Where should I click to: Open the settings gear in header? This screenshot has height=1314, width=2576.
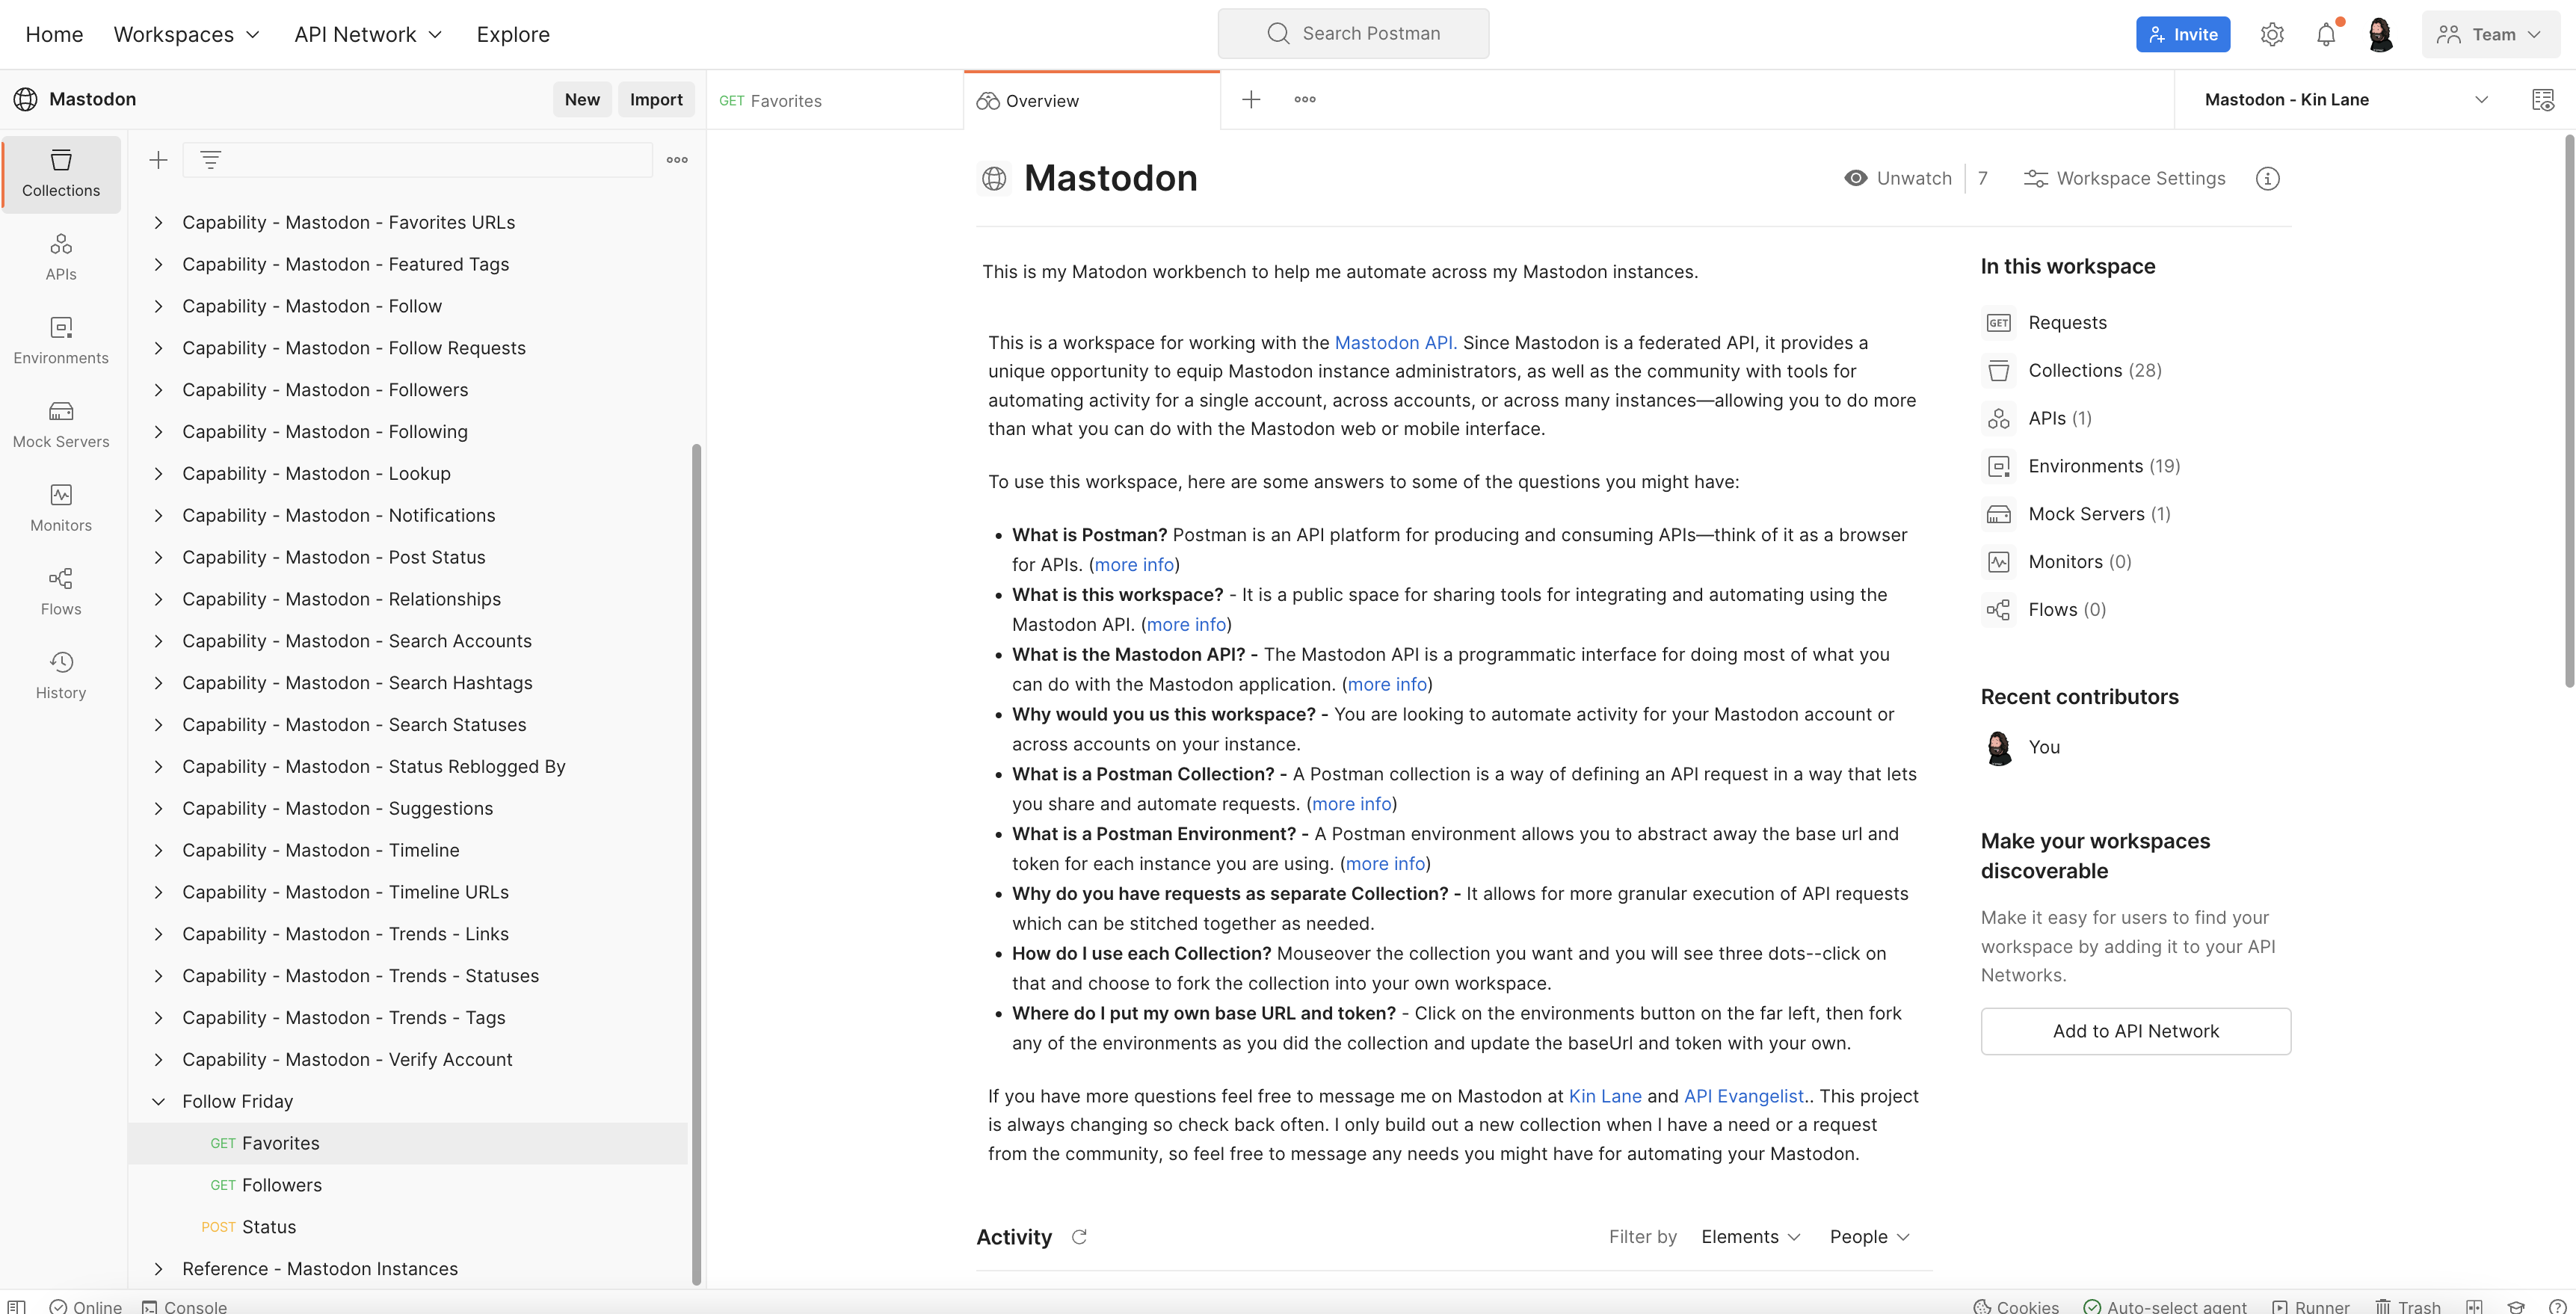(x=2272, y=34)
